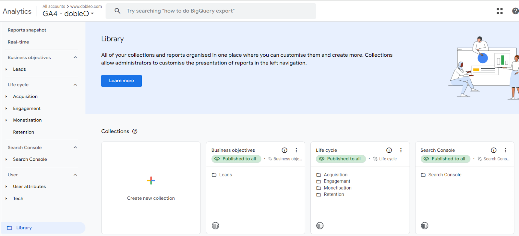The image size is (519, 236).
Task: Click Published to all on Search Console
Action: [445, 159]
